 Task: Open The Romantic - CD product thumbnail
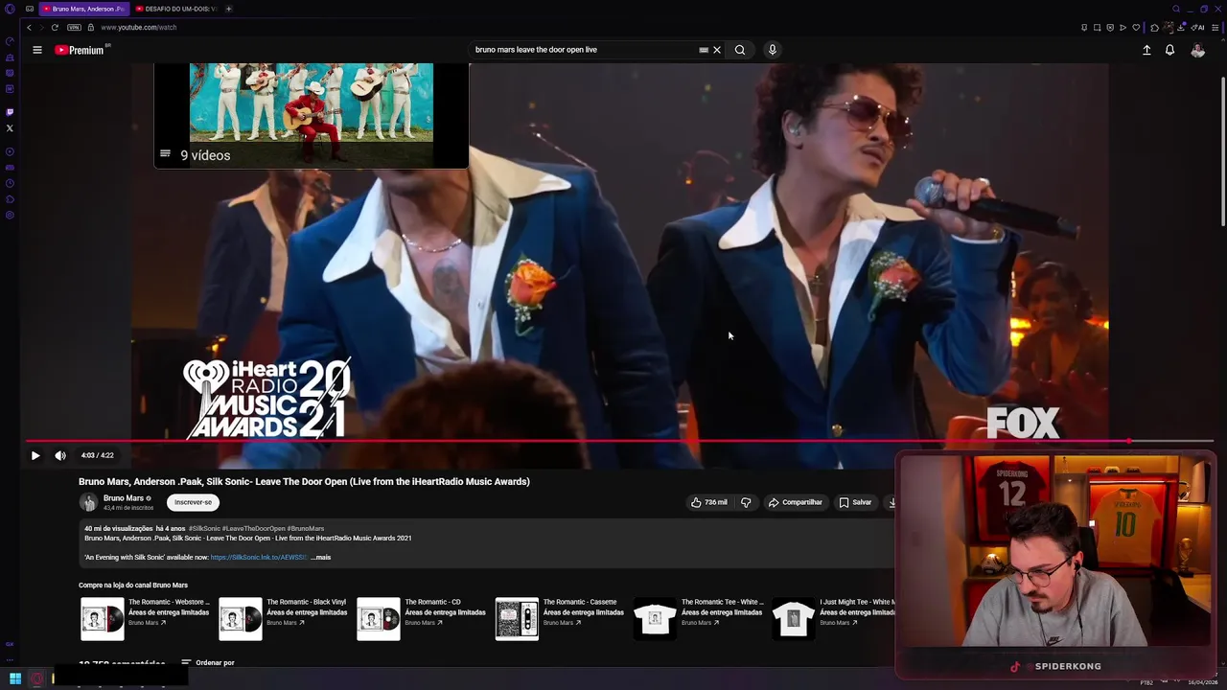379,618
